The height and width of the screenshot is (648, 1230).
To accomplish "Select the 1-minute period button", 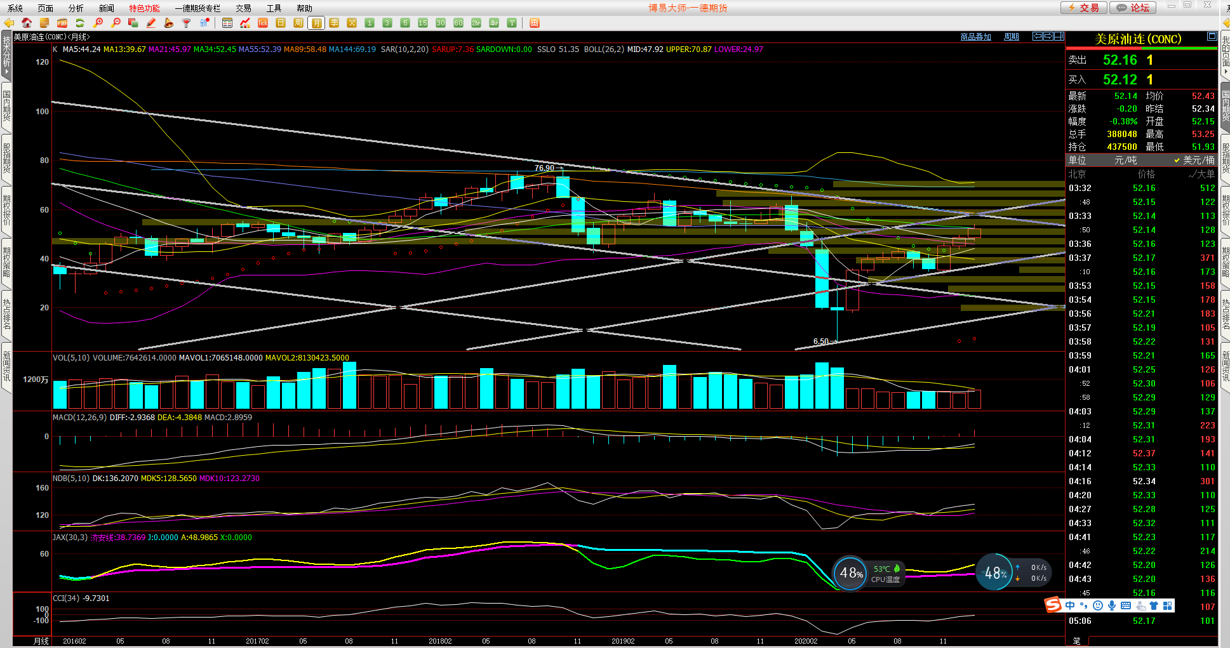I will coord(370,23).
